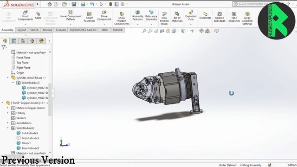Open the PropertyManager tab
Image resolution: width=297 pixels, height=167 pixels.
[x=14, y=41]
